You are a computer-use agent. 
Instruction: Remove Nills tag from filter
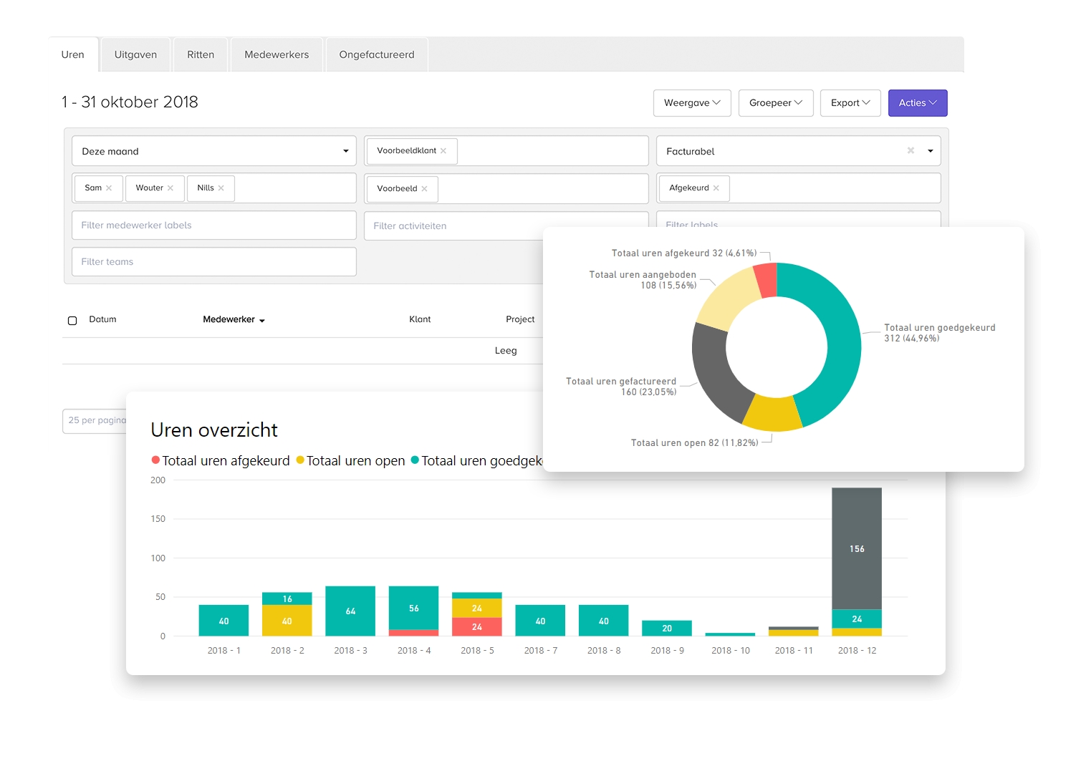[x=221, y=188]
